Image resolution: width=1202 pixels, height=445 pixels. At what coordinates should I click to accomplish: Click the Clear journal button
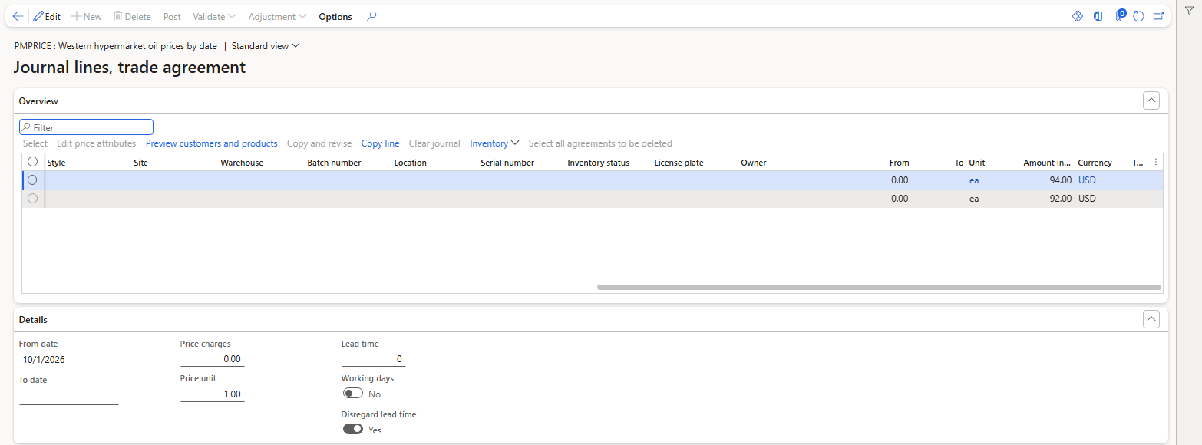click(x=434, y=143)
